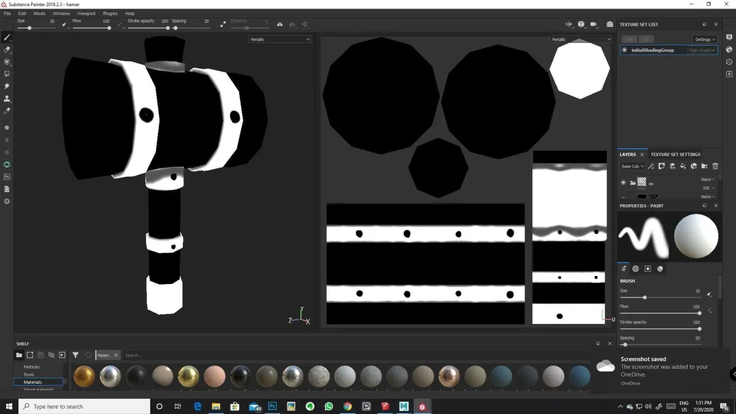Select the Projection tool
Viewport: 736px width, 414px height.
pos(7,62)
